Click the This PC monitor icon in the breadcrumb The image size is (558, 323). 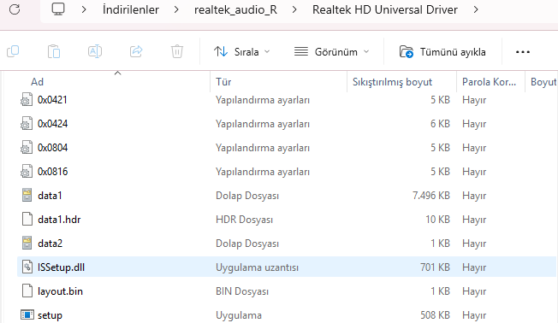[58, 9]
